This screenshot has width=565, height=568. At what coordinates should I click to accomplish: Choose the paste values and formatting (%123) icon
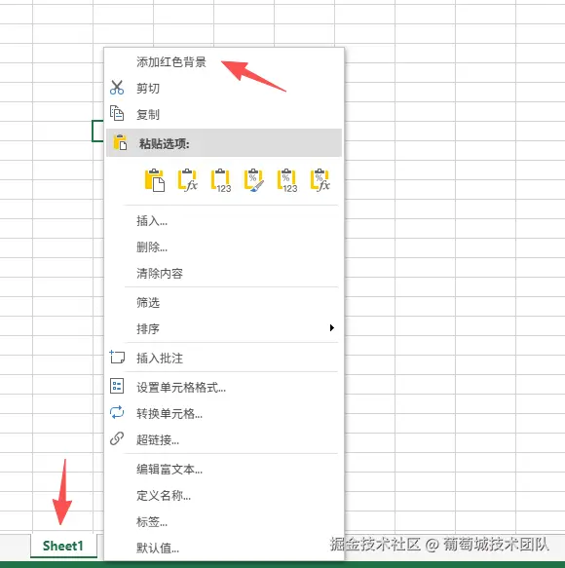pyautogui.click(x=287, y=180)
